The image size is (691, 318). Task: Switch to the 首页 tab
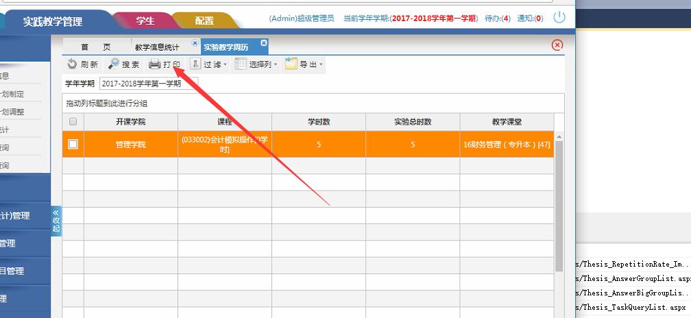(x=95, y=47)
